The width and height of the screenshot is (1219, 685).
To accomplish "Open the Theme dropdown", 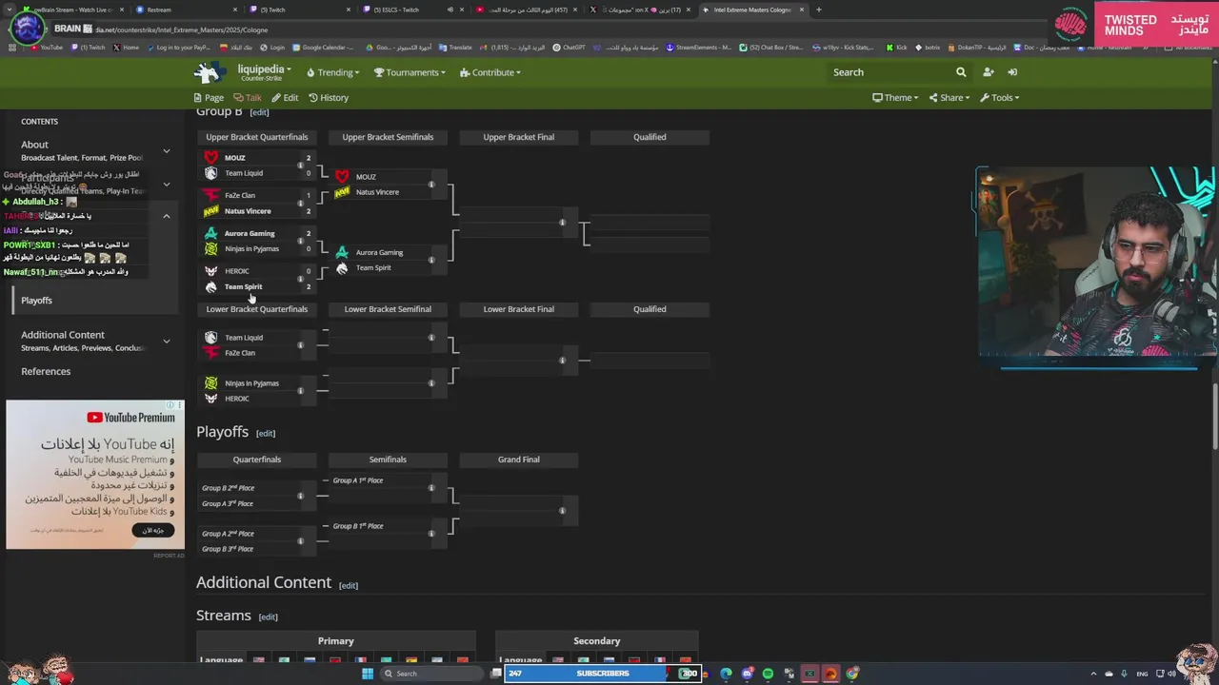I will [x=895, y=97].
